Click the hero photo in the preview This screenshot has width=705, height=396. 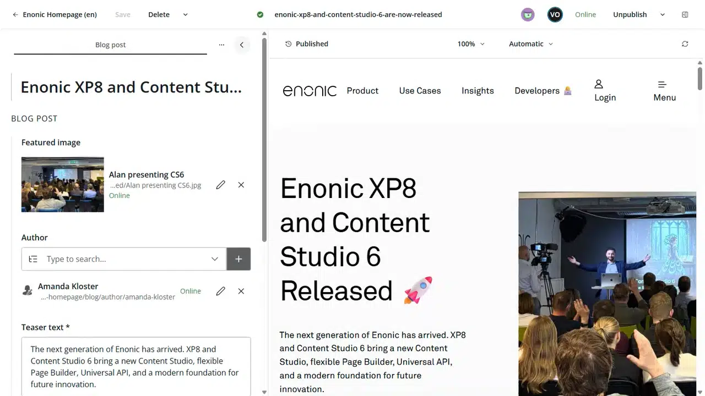point(607,294)
